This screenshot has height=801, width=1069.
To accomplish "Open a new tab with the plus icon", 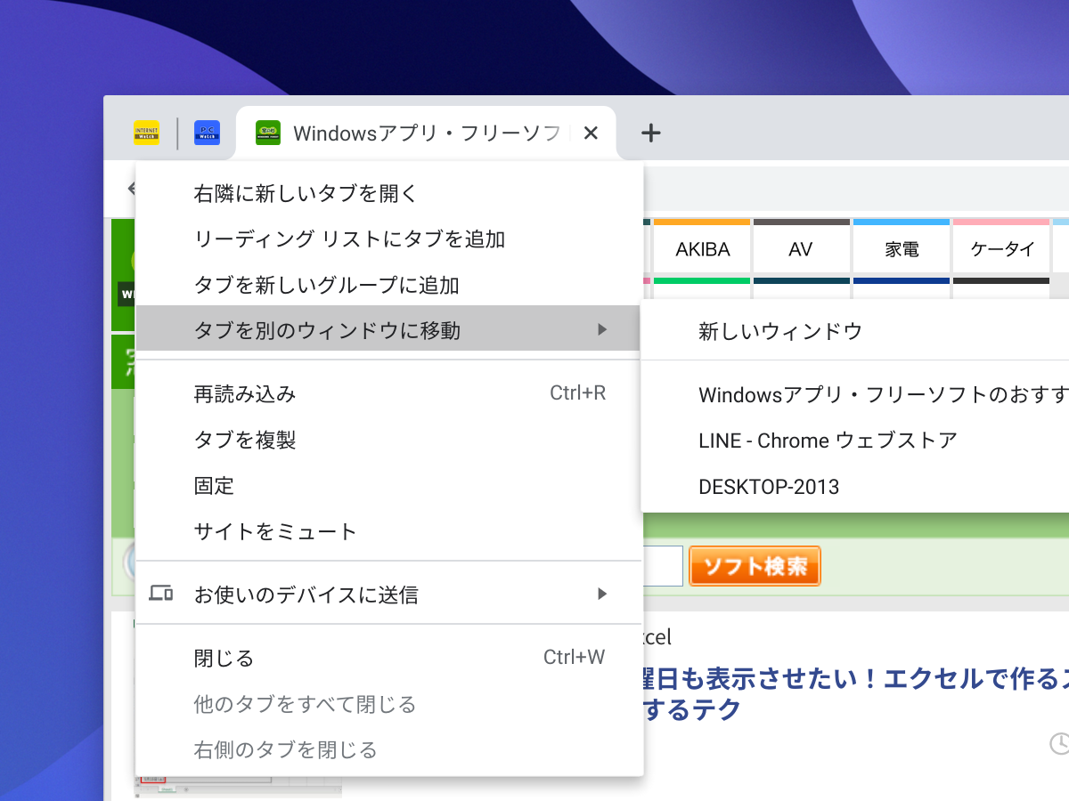I will (651, 133).
